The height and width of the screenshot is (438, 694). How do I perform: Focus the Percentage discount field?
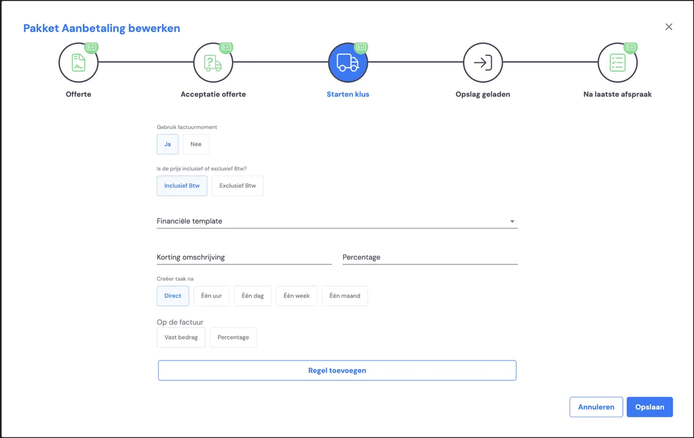click(430, 257)
